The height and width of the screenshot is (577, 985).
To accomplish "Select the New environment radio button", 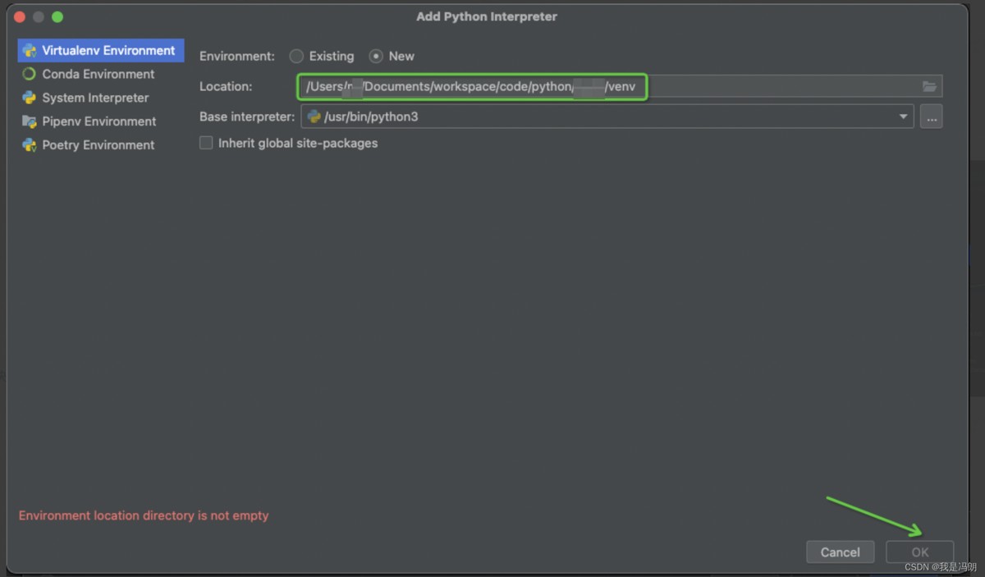I will tap(376, 57).
